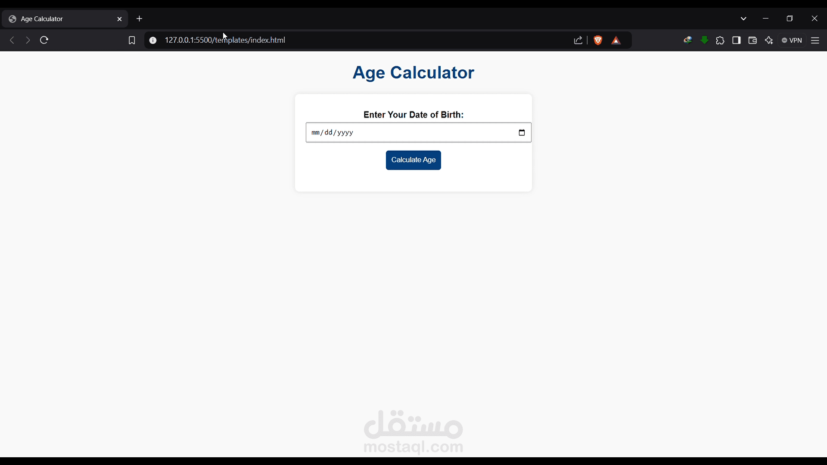Open the browser main menu
Viewport: 827px width, 465px height.
pos(815,40)
